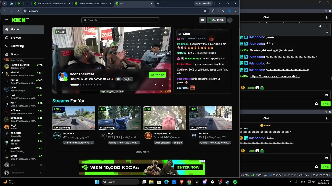Open the Windows Start menu
The height and width of the screenshot is (186, 332).
pyautogui.click(x=97, y=182)
